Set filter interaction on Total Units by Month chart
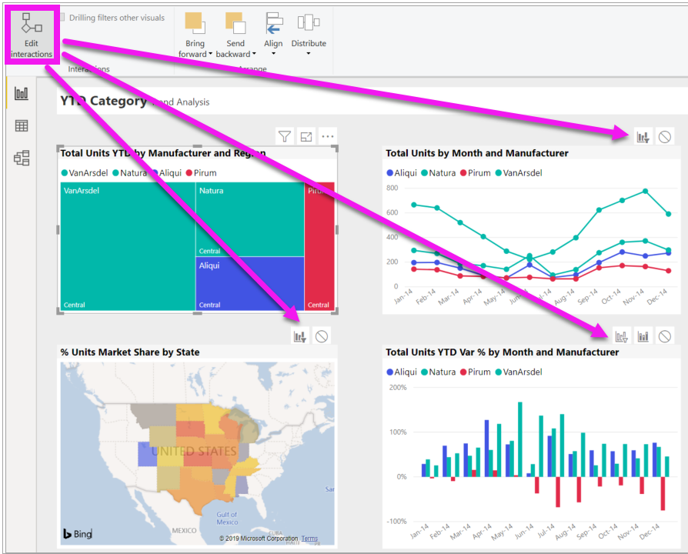 643,137
